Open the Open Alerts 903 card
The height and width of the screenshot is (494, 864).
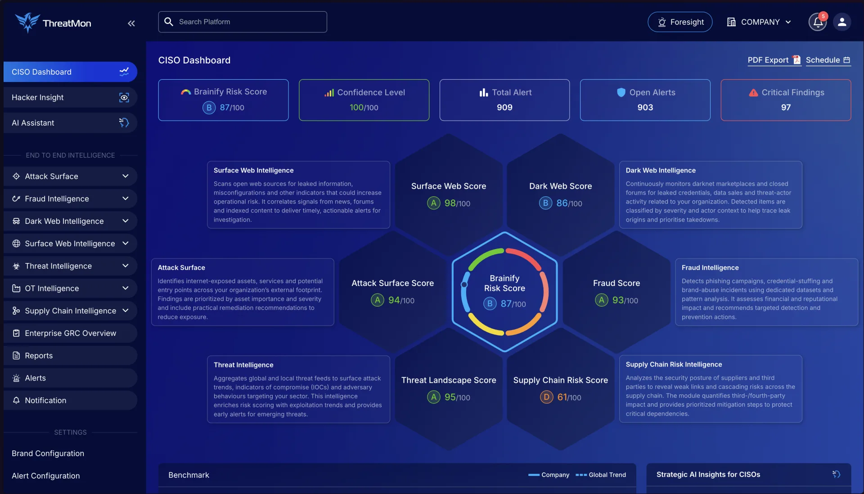[x=645, y=100]
